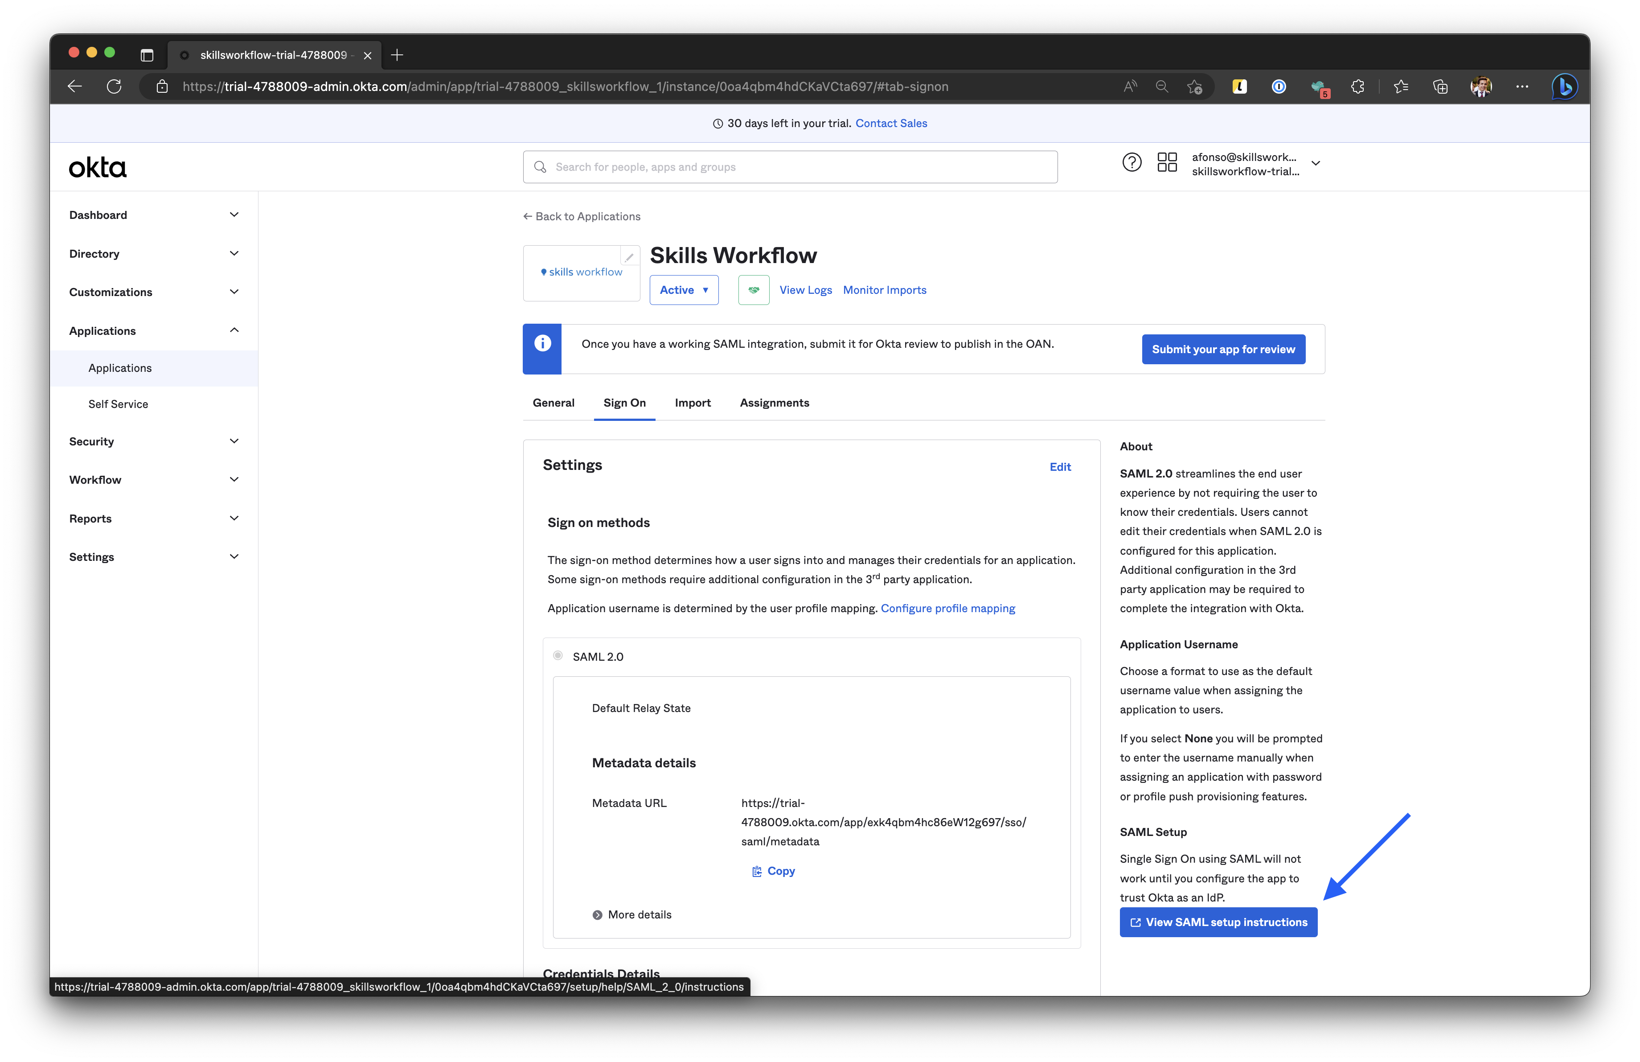Expand the Dashboard sidebar section

[x=154, y=215]
